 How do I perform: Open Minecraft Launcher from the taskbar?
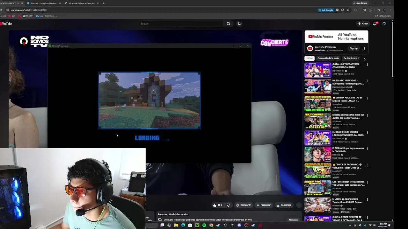pyautogui.click(x=197, y=225)
